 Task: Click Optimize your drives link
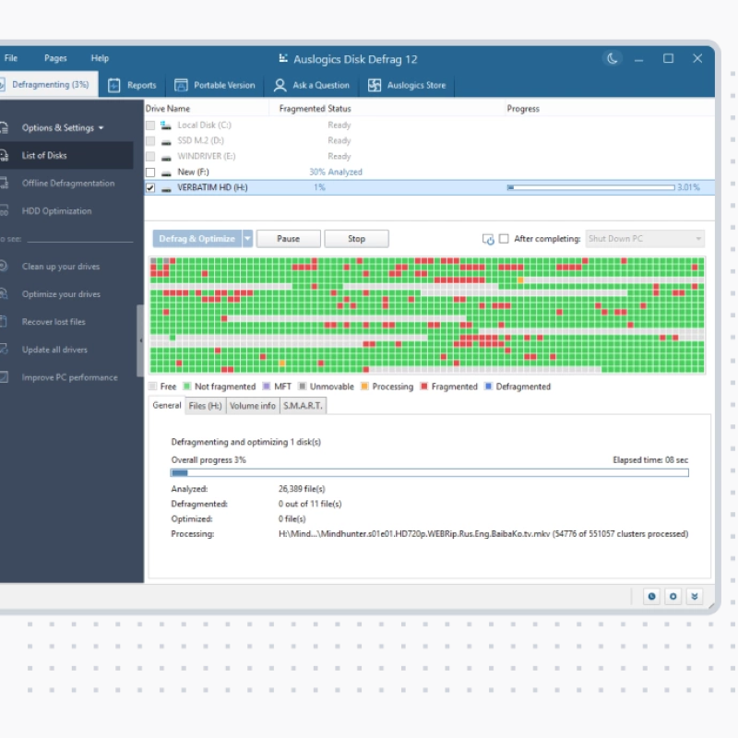click(61, 294)
